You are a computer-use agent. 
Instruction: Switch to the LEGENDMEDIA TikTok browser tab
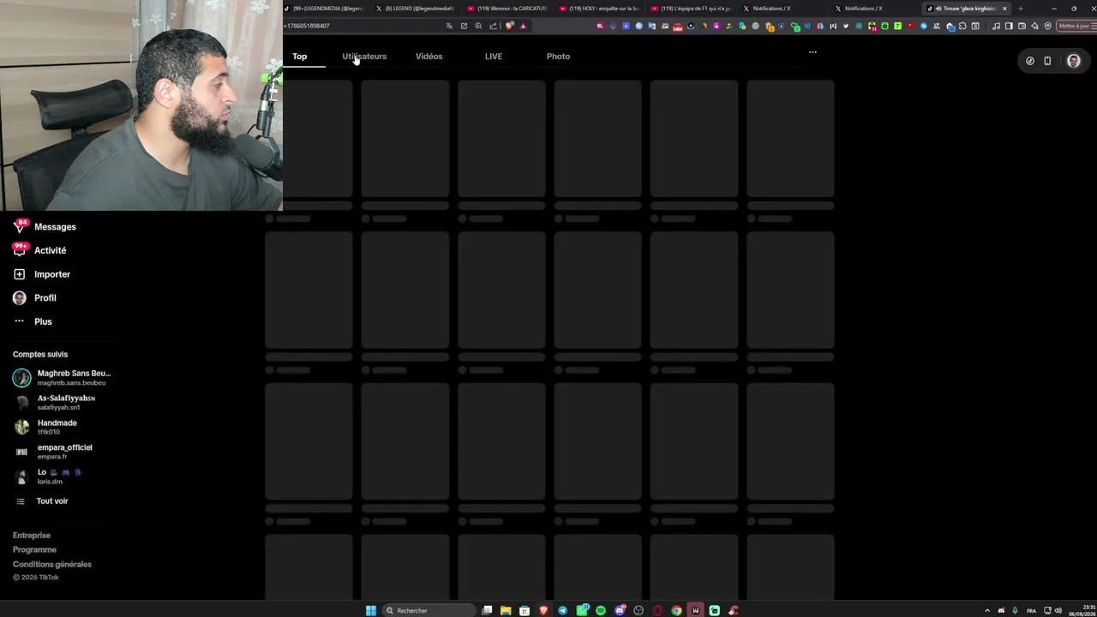pyautogui.click(x=326, y=9)
